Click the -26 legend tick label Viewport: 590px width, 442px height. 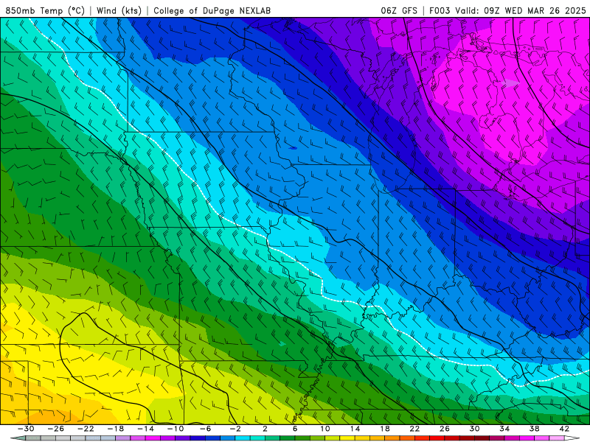(x=56, y=429)
